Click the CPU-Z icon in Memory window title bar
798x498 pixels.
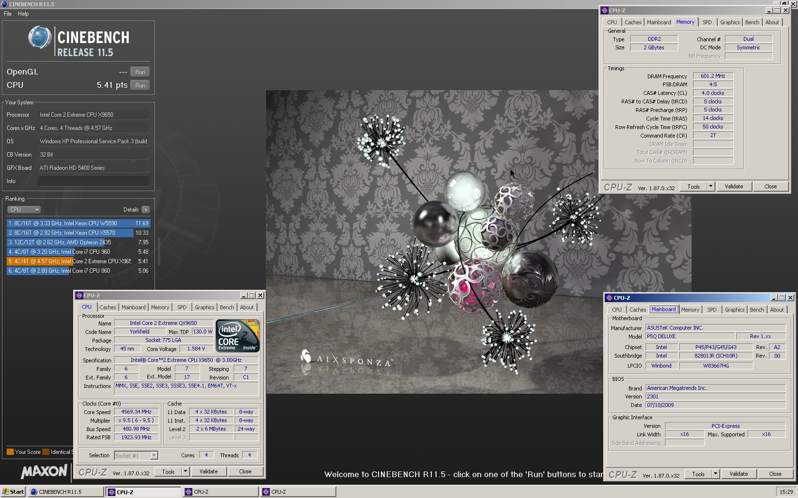tap(605, 10)
